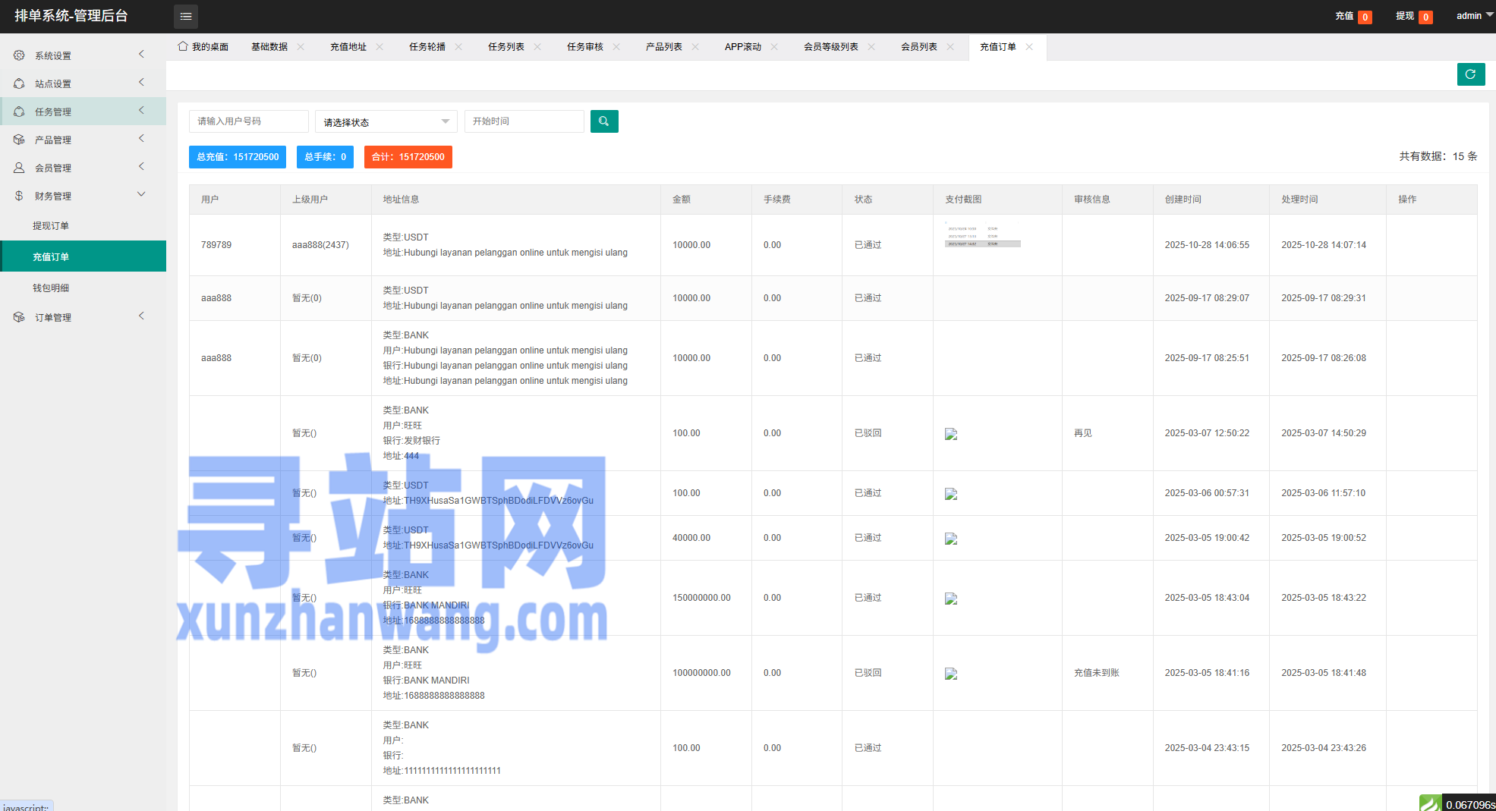Close the 会员列表 tab

tap(950, 47)
